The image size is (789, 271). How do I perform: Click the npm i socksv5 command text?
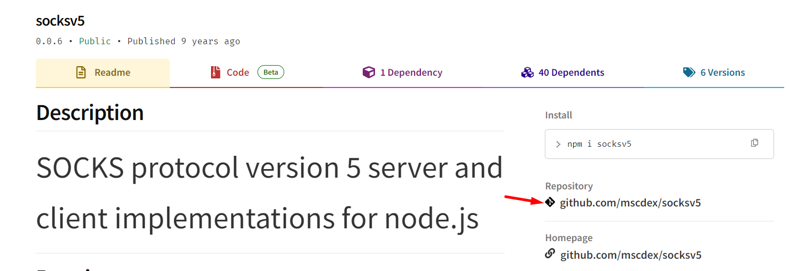pos(599,144)
